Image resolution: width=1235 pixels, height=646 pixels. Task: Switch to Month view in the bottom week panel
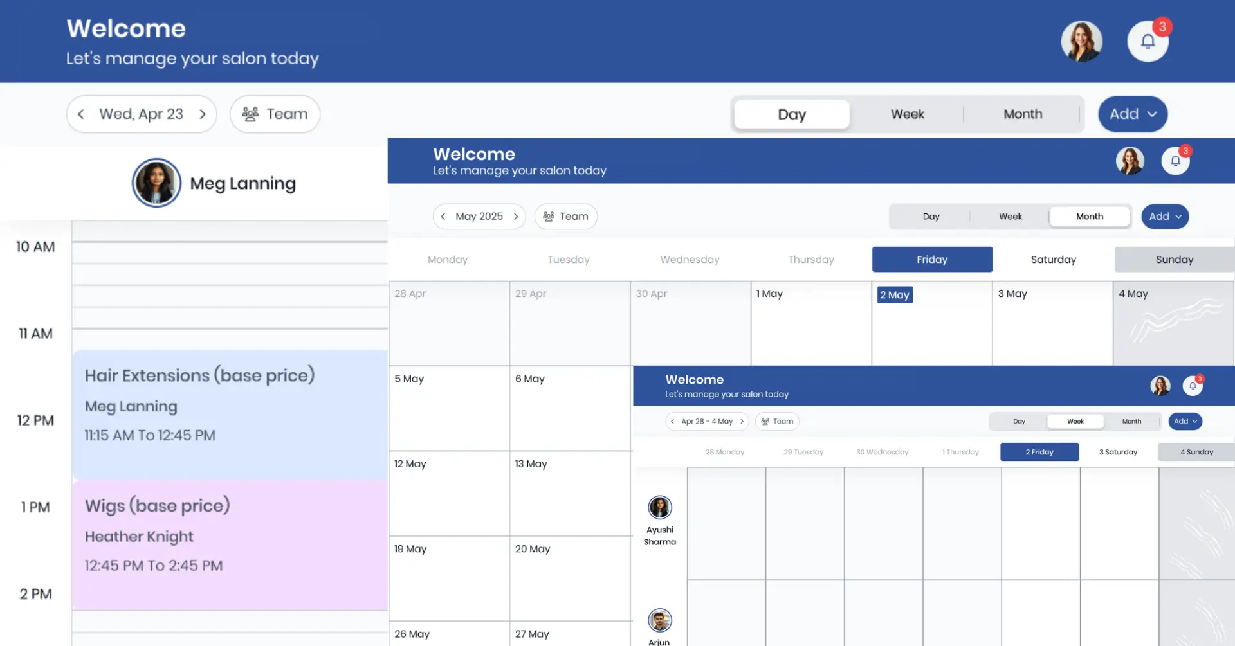[1131, 421]
